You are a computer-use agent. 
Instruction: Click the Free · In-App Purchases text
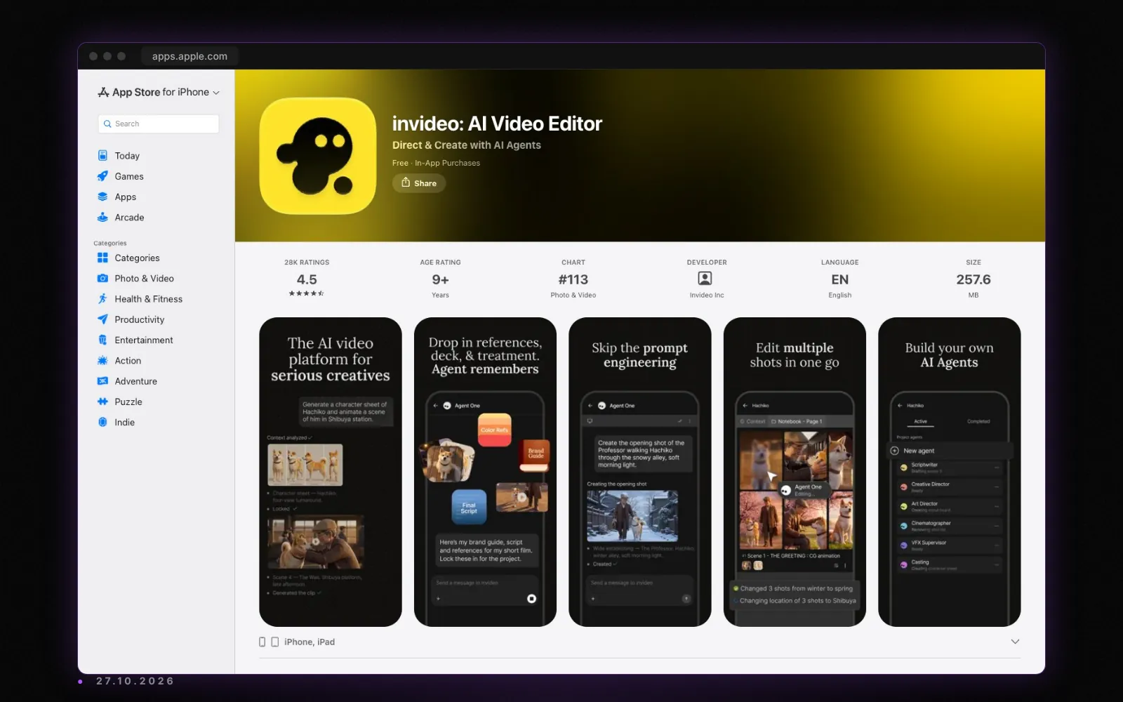pos(436,163)
